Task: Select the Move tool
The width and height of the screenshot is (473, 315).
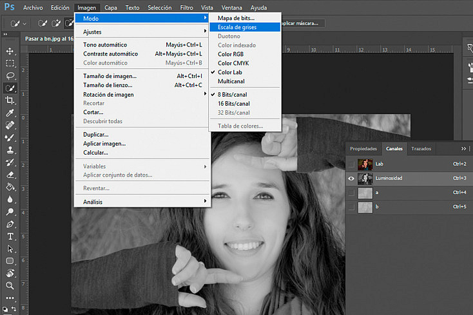Action: point(10,51)
